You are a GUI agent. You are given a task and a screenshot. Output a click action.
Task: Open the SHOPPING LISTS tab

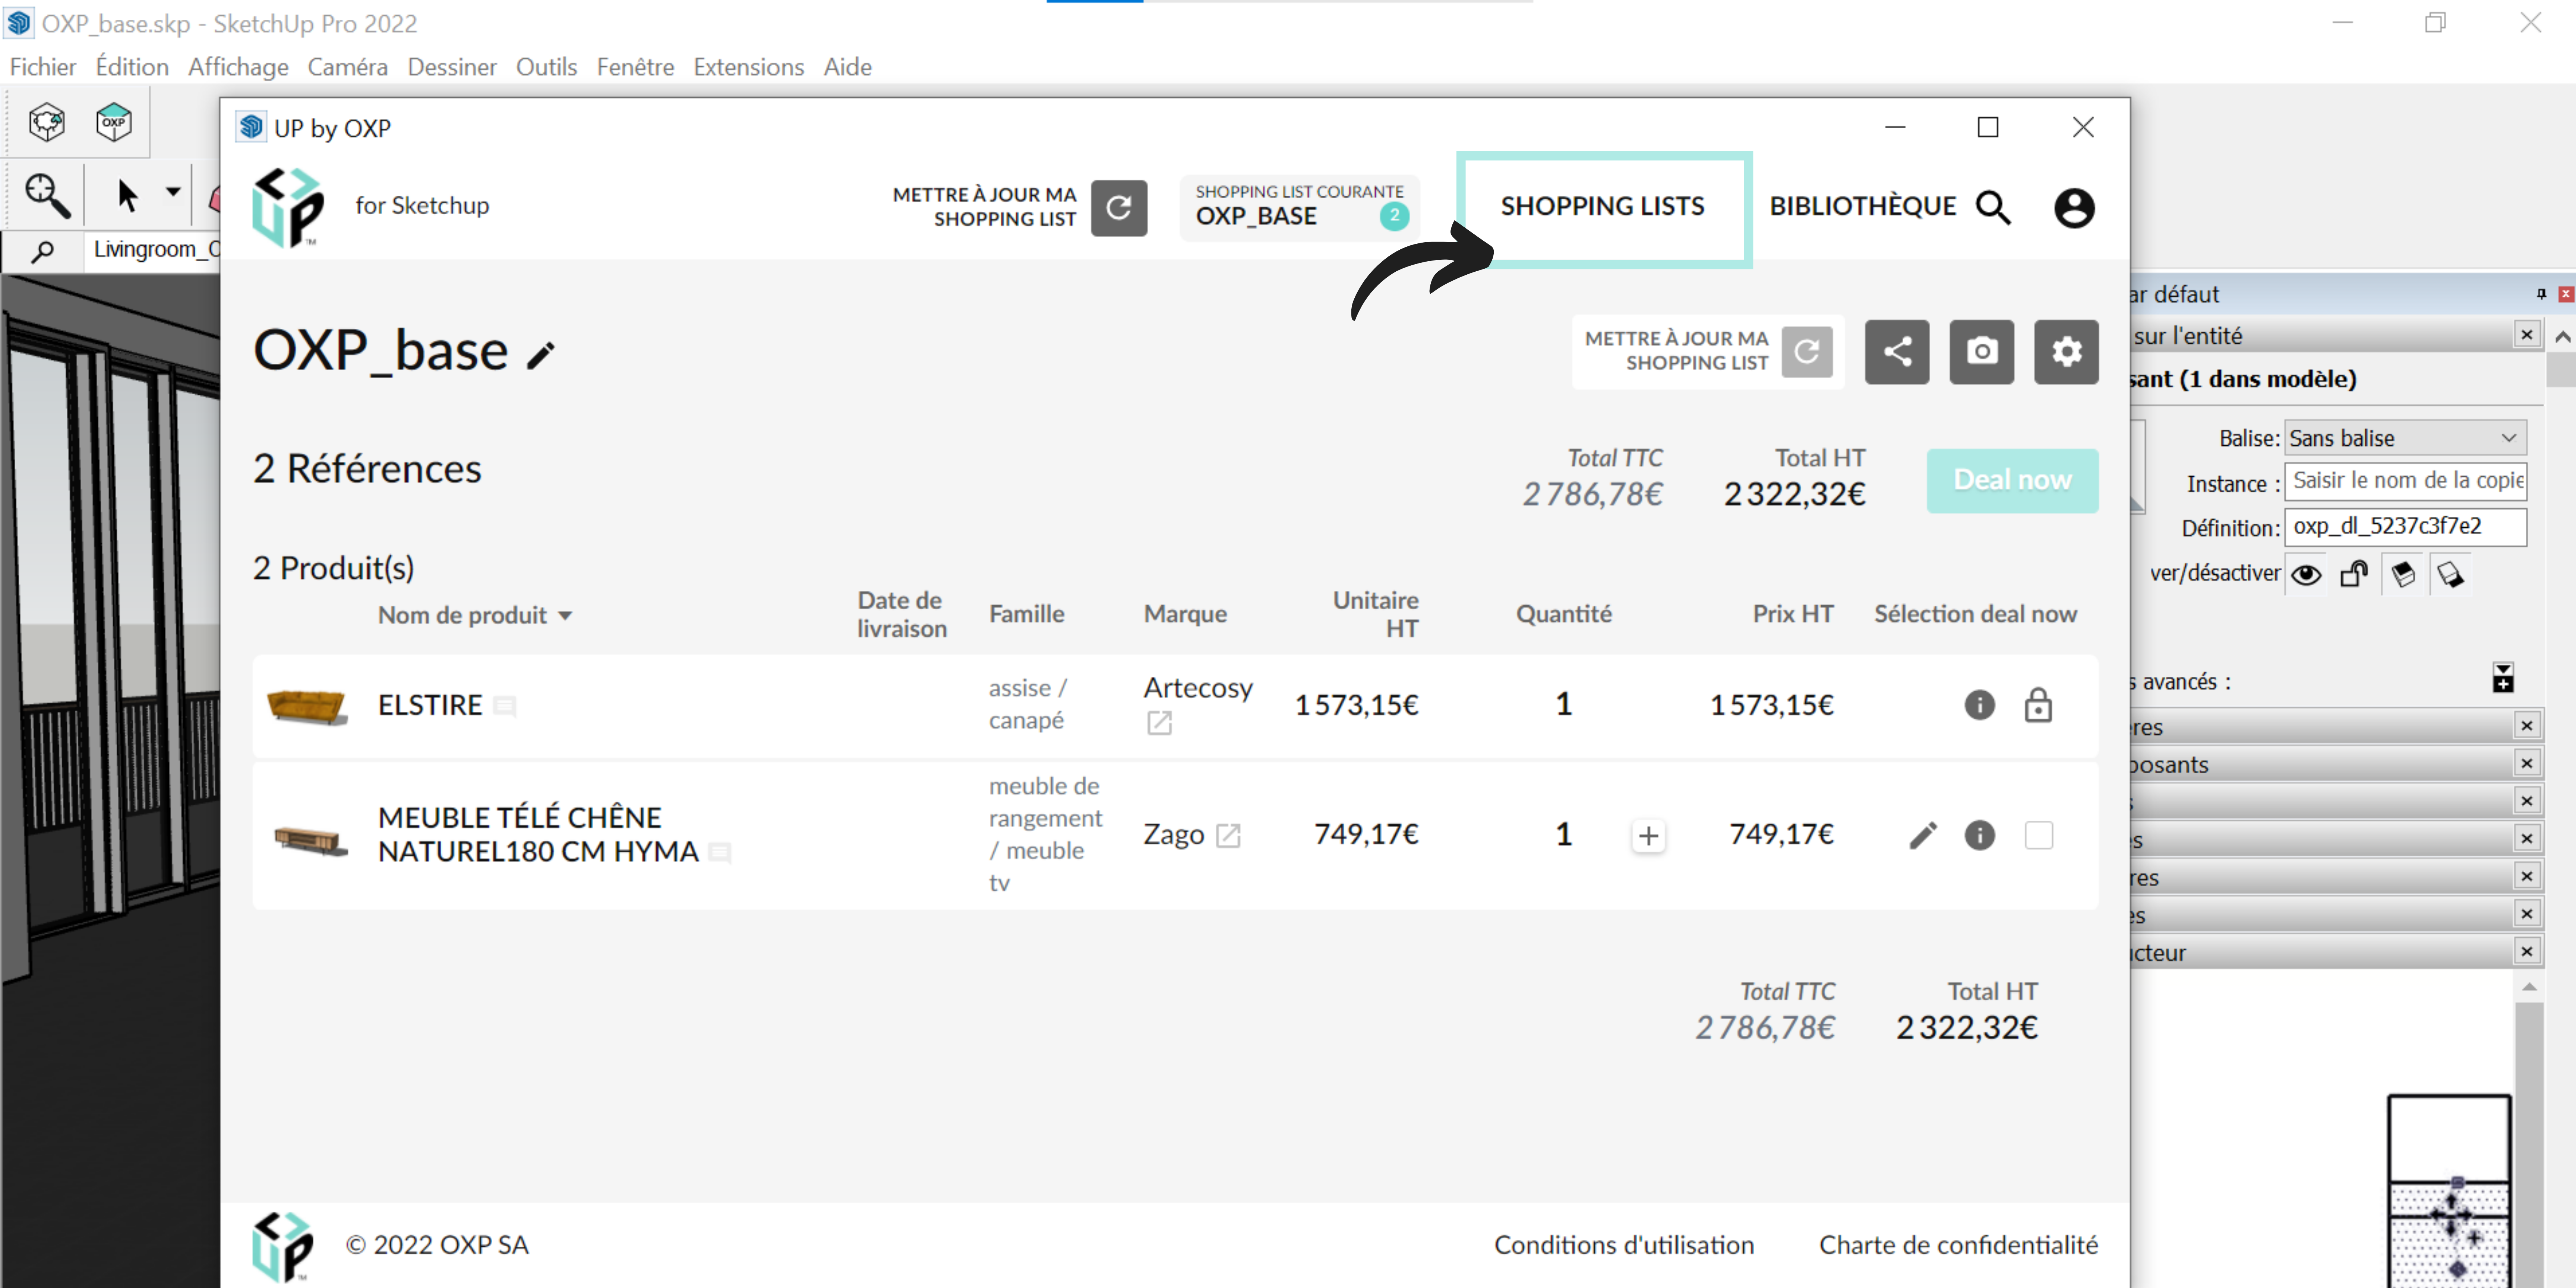pyautogui.click(x=1602, y=206)
